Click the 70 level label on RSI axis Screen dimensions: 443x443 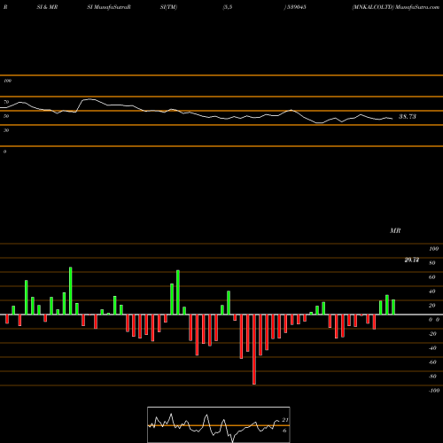click(6, 102)
